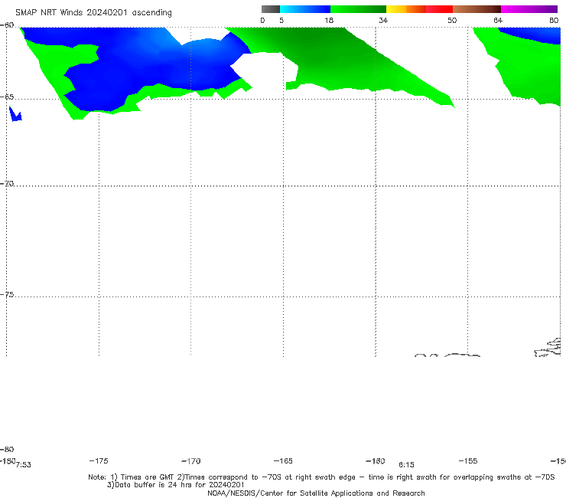
Task: Click the latitude label '-75' on the left axis
Action: pyautogui.click(x=7, y=294)
